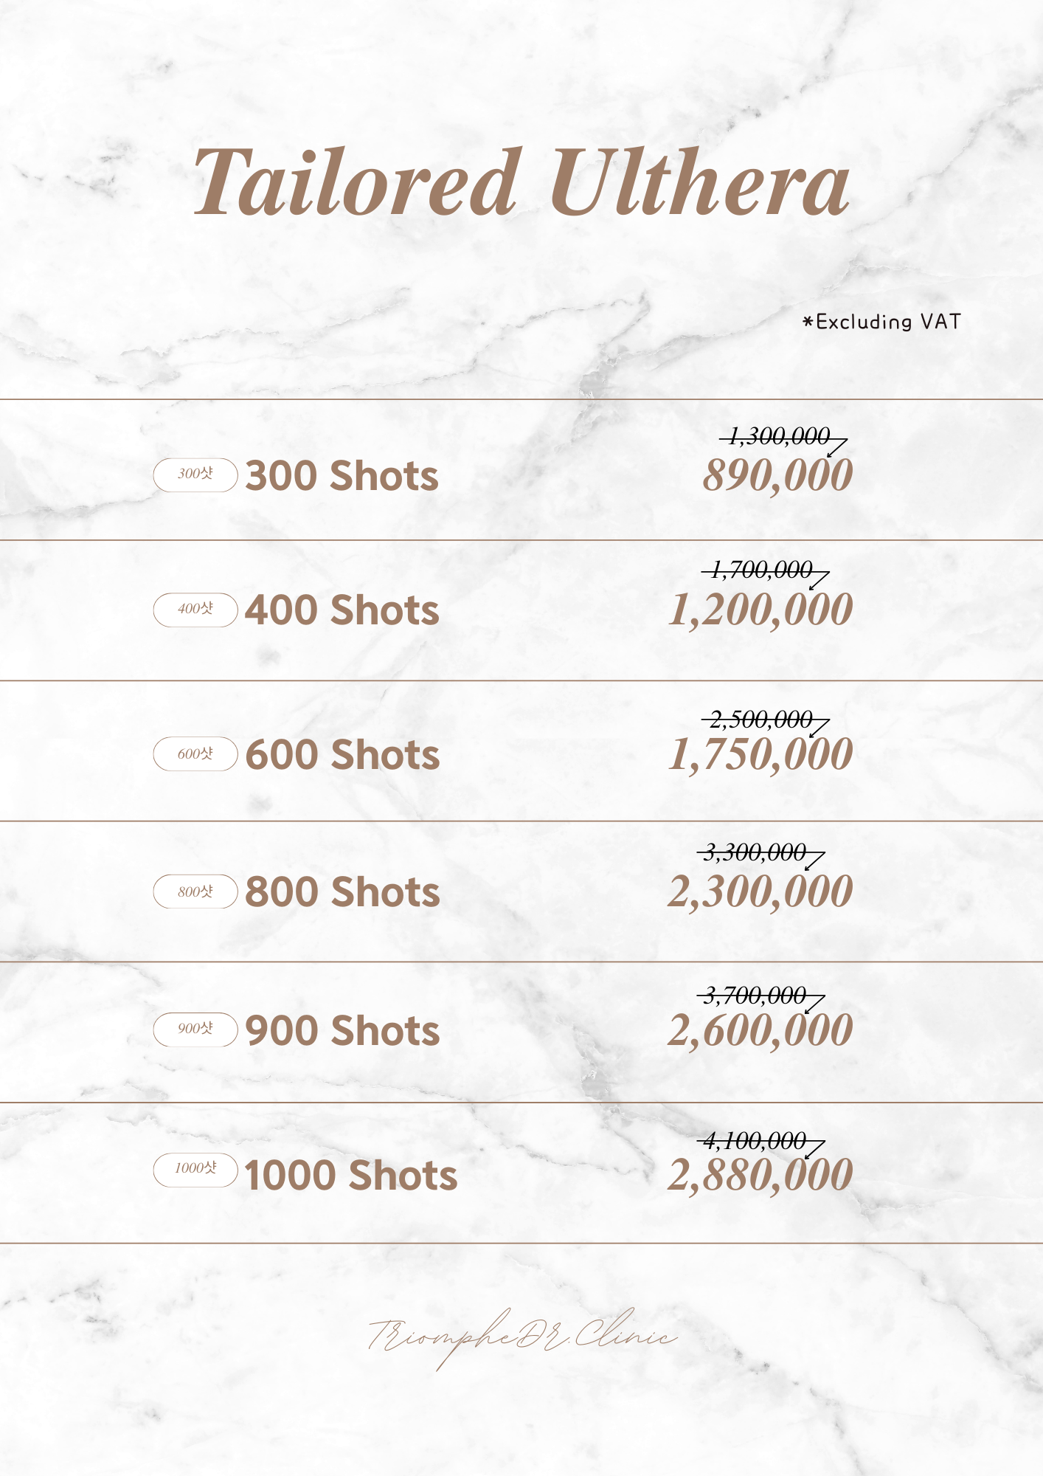Tap the 1000샷 pill badge
The height and width of the screenshot is (1476, 1043).
pos(195,1170)
